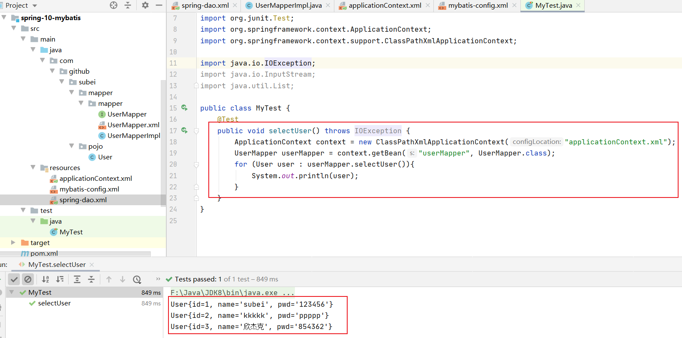Open Project panel settings gear
The width and height of the screenshot is (682, 338).
tap(145, 5)
